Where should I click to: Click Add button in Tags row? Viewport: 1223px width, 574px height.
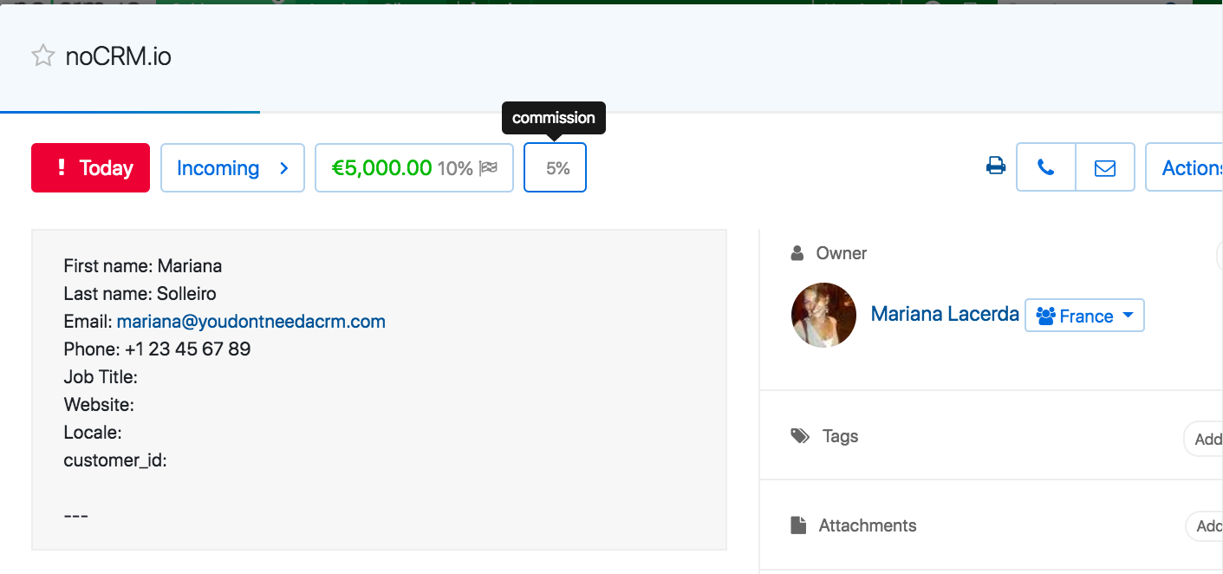click(x=1207, y=439)
